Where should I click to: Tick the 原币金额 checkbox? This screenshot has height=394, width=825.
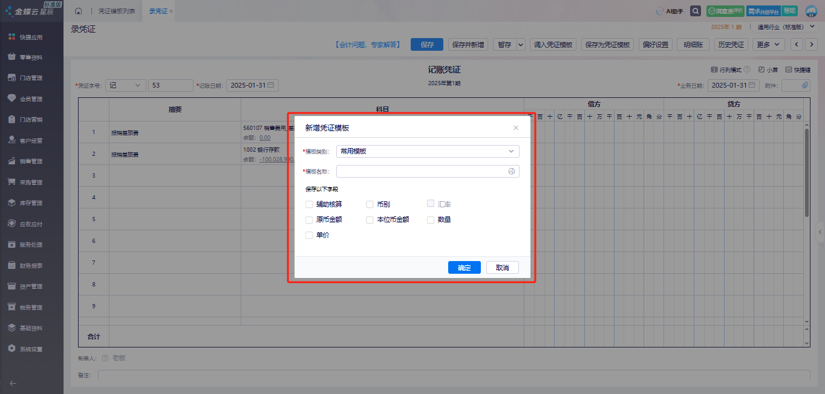pos(309,220)
